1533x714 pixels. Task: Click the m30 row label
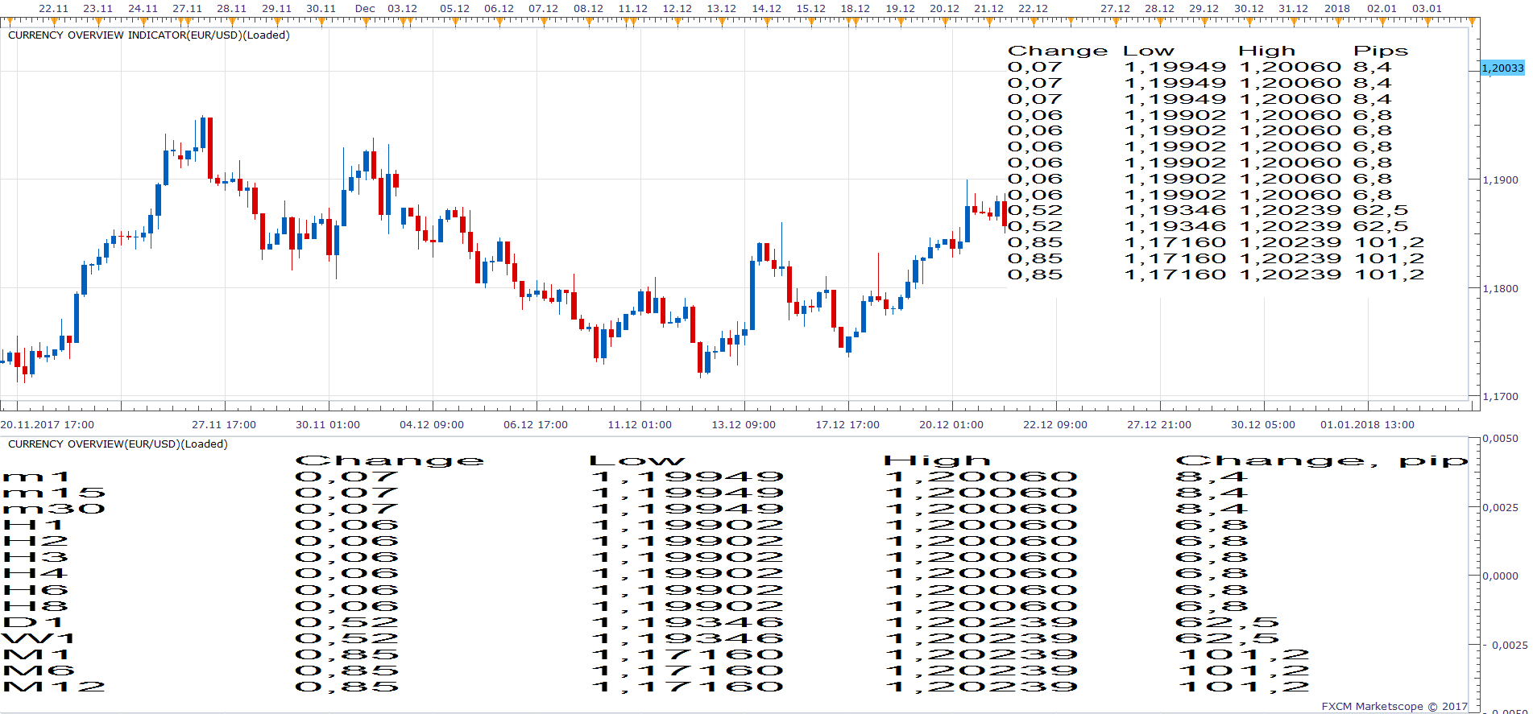pyautogui.click(x=55, y=510)
